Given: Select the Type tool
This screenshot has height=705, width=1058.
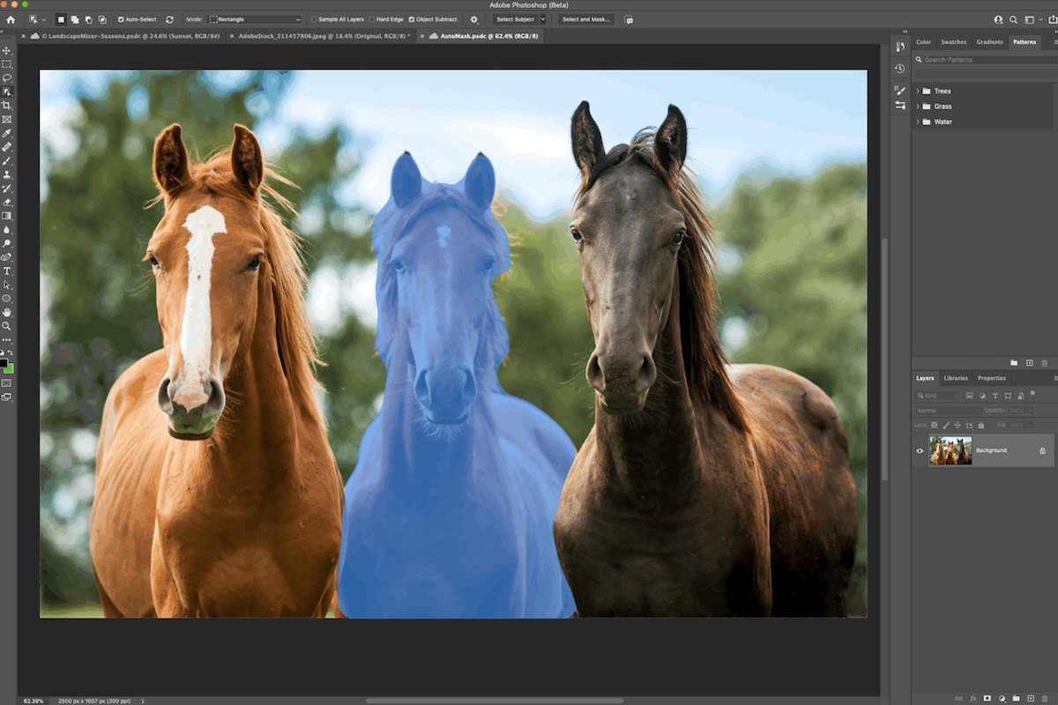Looking at the screenshot, I should click(x=7, y=271).
